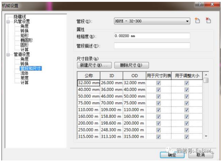The image size is (222, 162).
Task: Click the 管段描述 input field
Action: [x=152, y=46]
